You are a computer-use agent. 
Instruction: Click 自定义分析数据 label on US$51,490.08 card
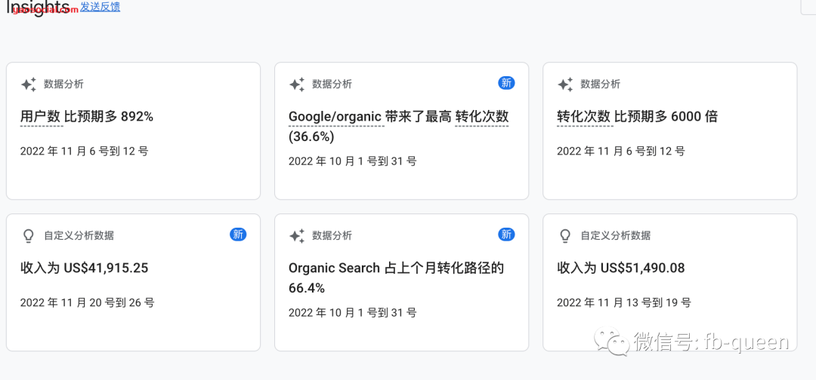tap(615, 236)
